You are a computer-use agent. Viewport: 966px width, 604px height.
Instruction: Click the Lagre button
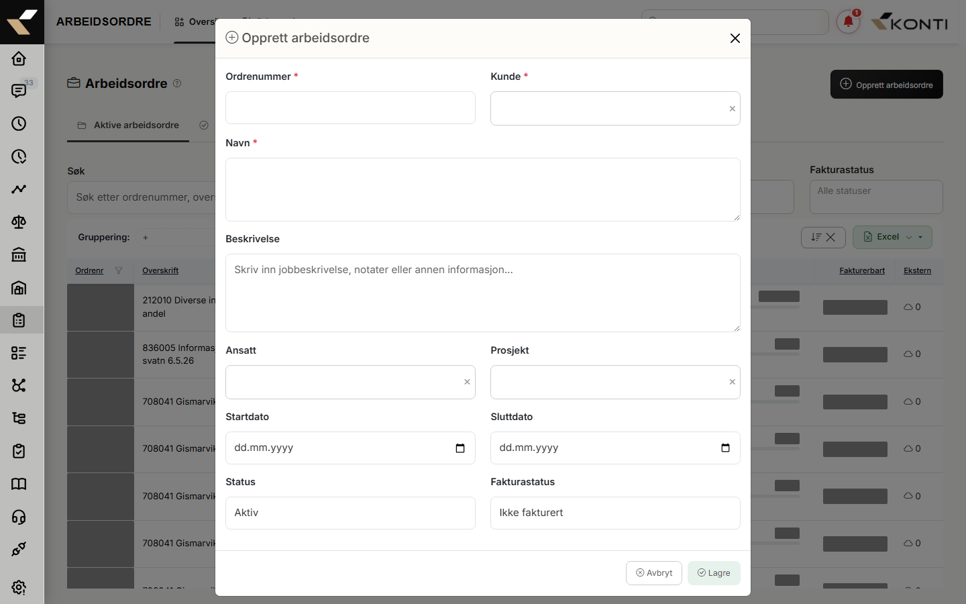tap(714, 573)
